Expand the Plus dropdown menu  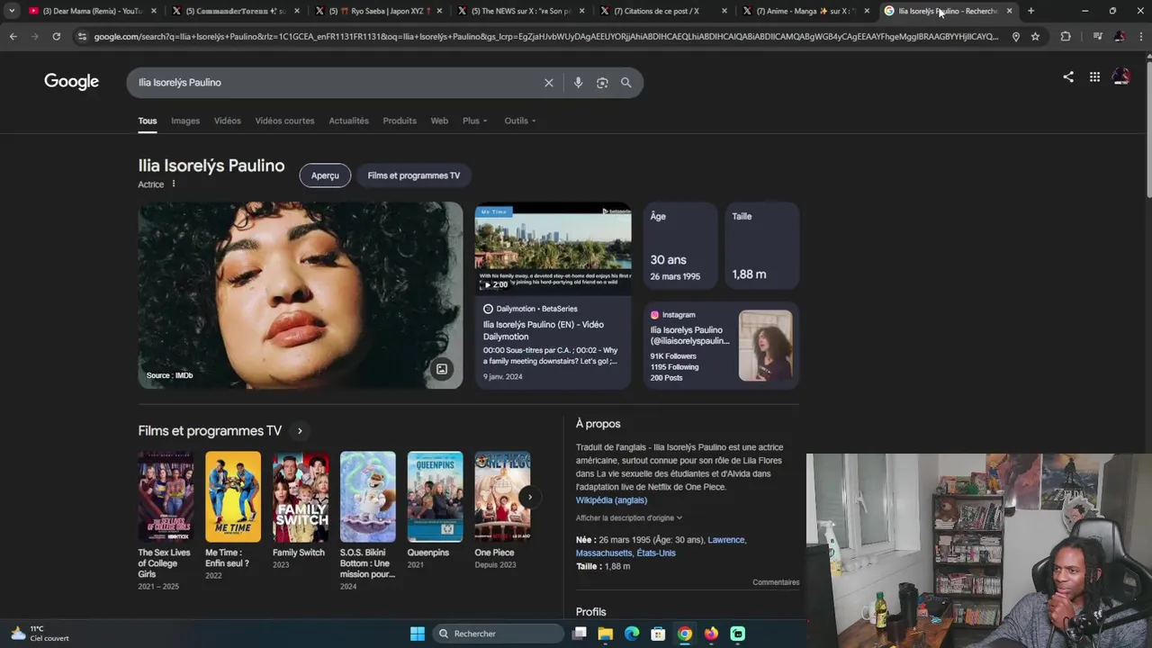pyautogui.click(x=475, y=121)
